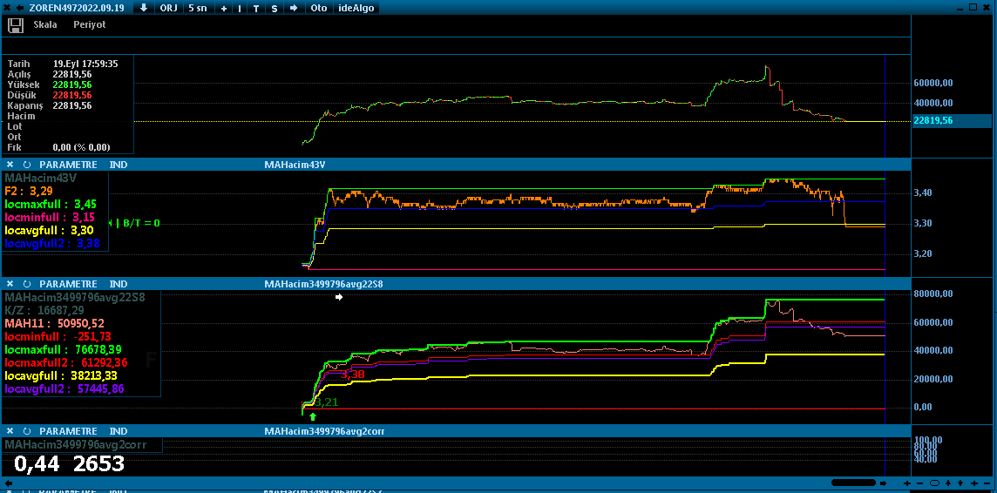Click the X icon left of ZOREN title
The width and height of the screenshot is (997, 493).
[7, 8]
